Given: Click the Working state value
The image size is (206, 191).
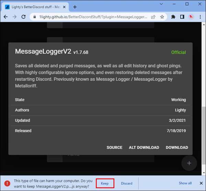Looking at the screenshot, I should tap(179, 100).
